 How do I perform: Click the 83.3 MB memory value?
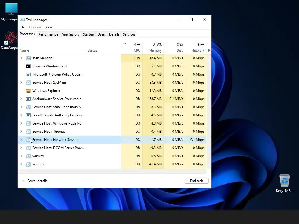coord(156,83)
